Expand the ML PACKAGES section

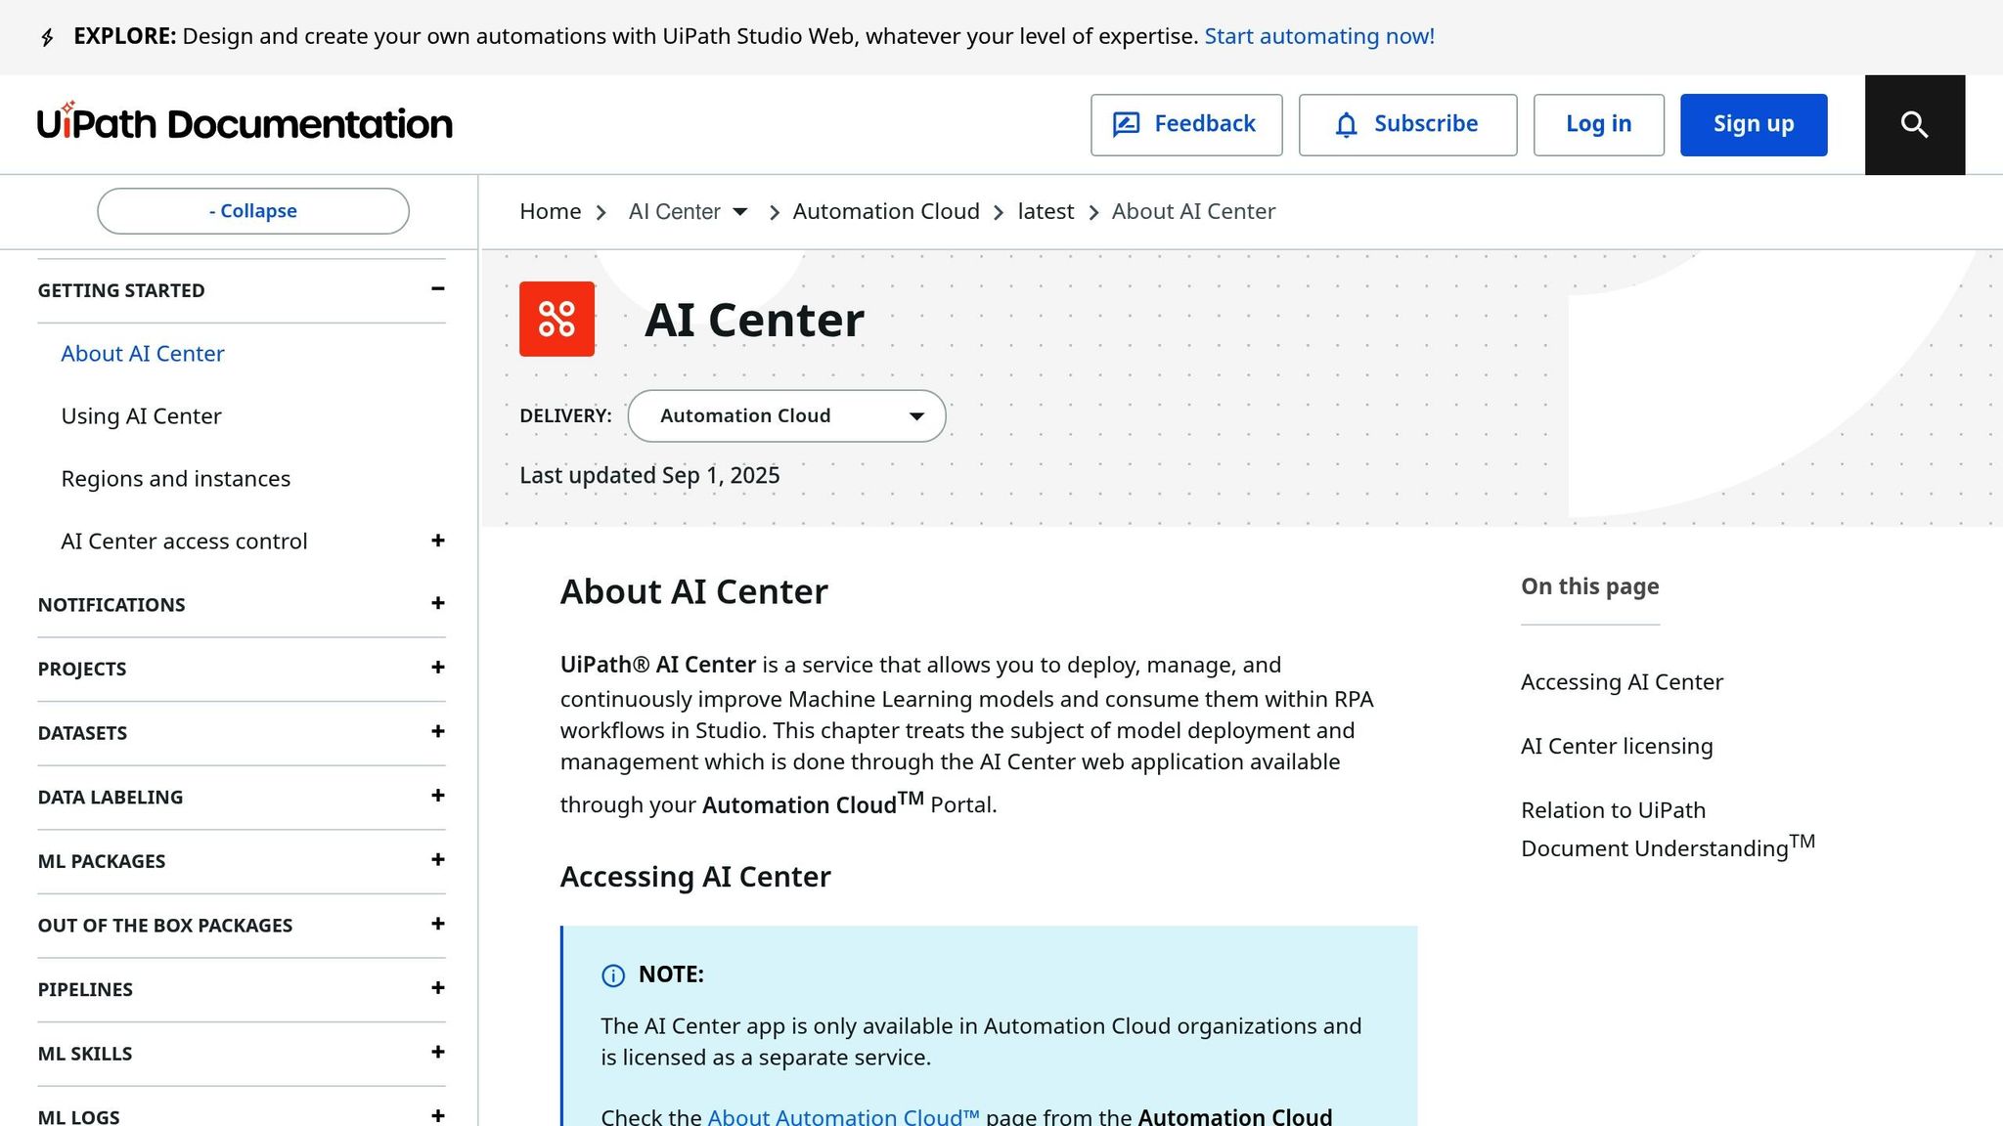pyautogui.click(x=437, y=860)
